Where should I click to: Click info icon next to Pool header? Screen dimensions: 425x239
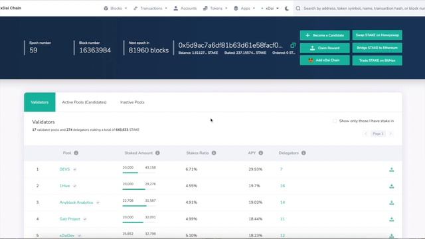pos(76,153)
